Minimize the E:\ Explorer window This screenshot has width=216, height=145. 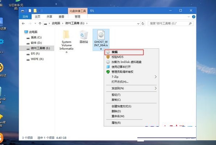coord(170,10)
